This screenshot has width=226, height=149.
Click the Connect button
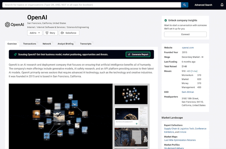(185, 34)
